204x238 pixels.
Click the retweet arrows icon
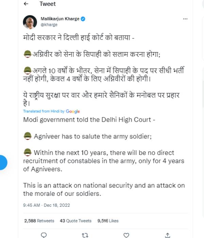(85, 235)
